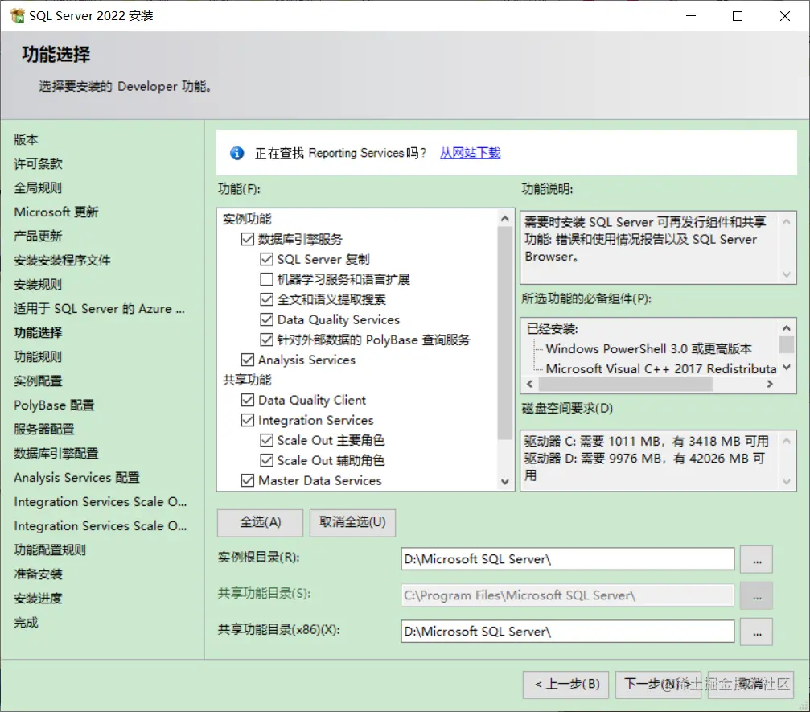Toggle Data Quality Client checkbox
The image size is (810, 712).
click(248, 400)
